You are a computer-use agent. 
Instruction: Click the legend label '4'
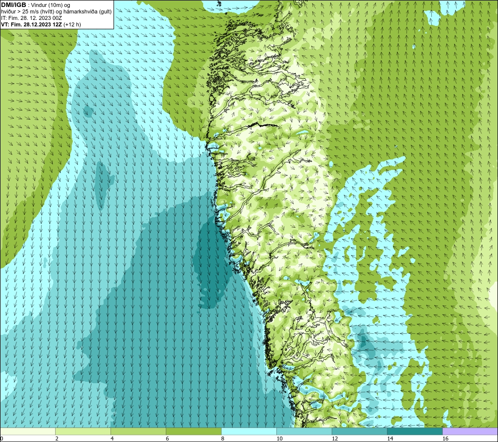click(112, 439)
